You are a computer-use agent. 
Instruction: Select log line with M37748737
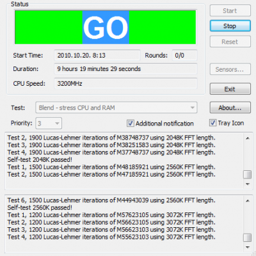[111, 152]
